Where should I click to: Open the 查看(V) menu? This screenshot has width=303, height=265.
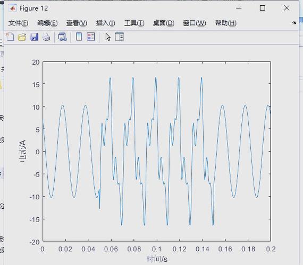tap(77, 23)
